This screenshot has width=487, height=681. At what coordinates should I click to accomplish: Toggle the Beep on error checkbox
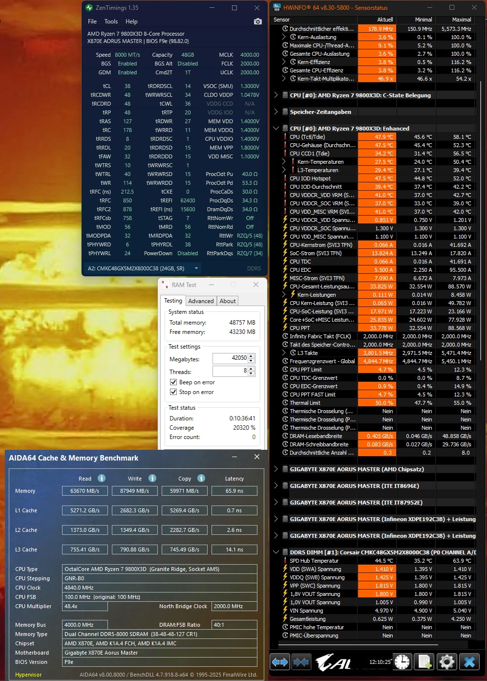point(173,382)
